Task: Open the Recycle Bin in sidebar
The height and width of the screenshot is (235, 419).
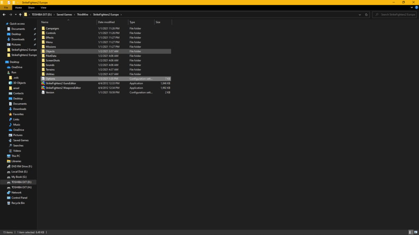Action: pos(18,203)
